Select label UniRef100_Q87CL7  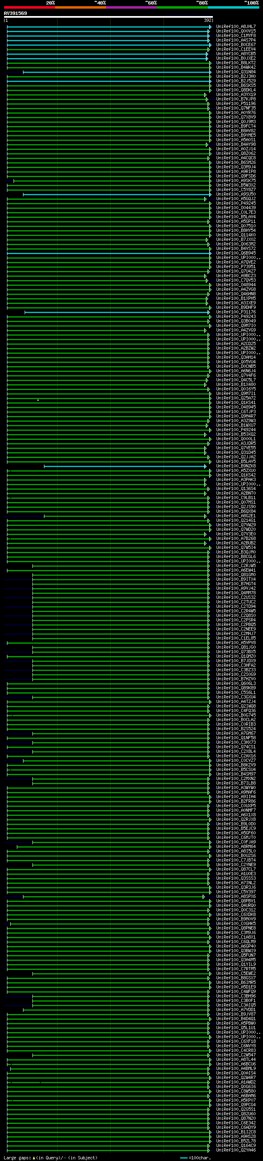[235, 869]
